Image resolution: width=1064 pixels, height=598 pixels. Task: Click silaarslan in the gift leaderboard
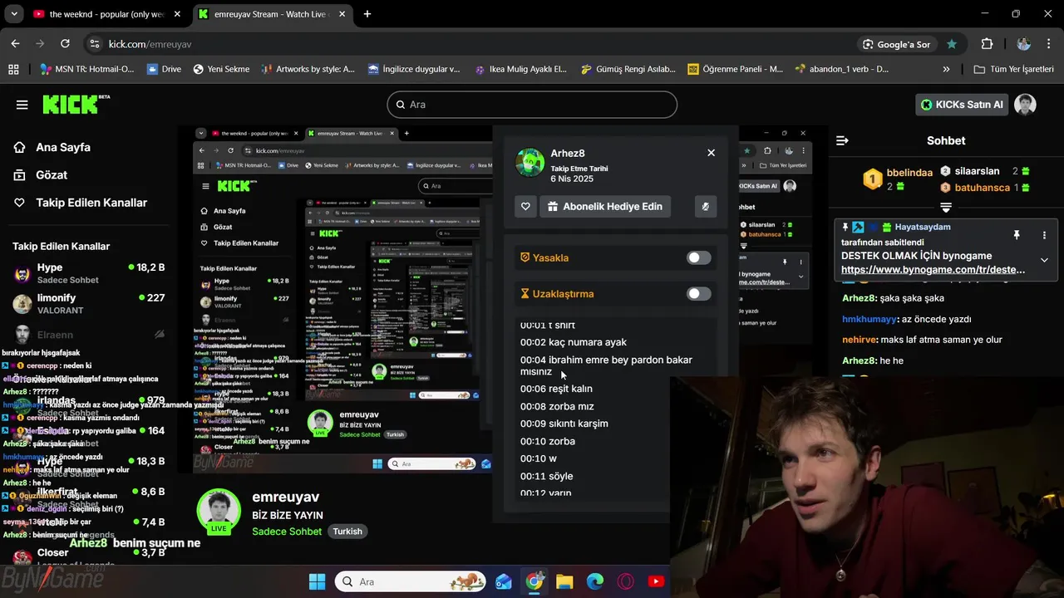pos(978,171)
